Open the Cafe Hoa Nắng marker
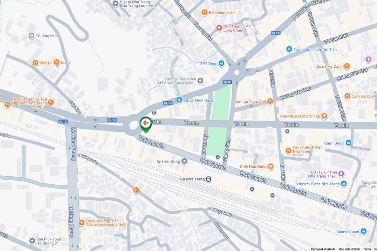 pyautogui.click(x=271, y=166)
